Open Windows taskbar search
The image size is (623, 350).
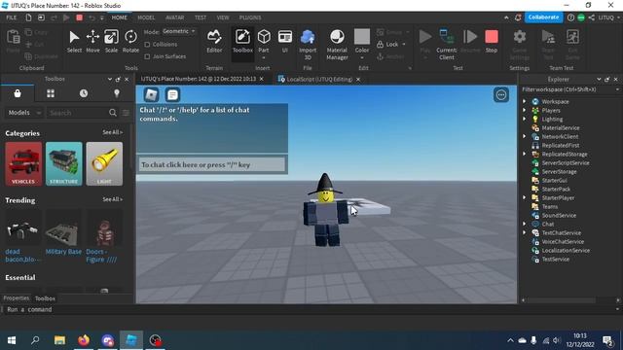(35, 340)
